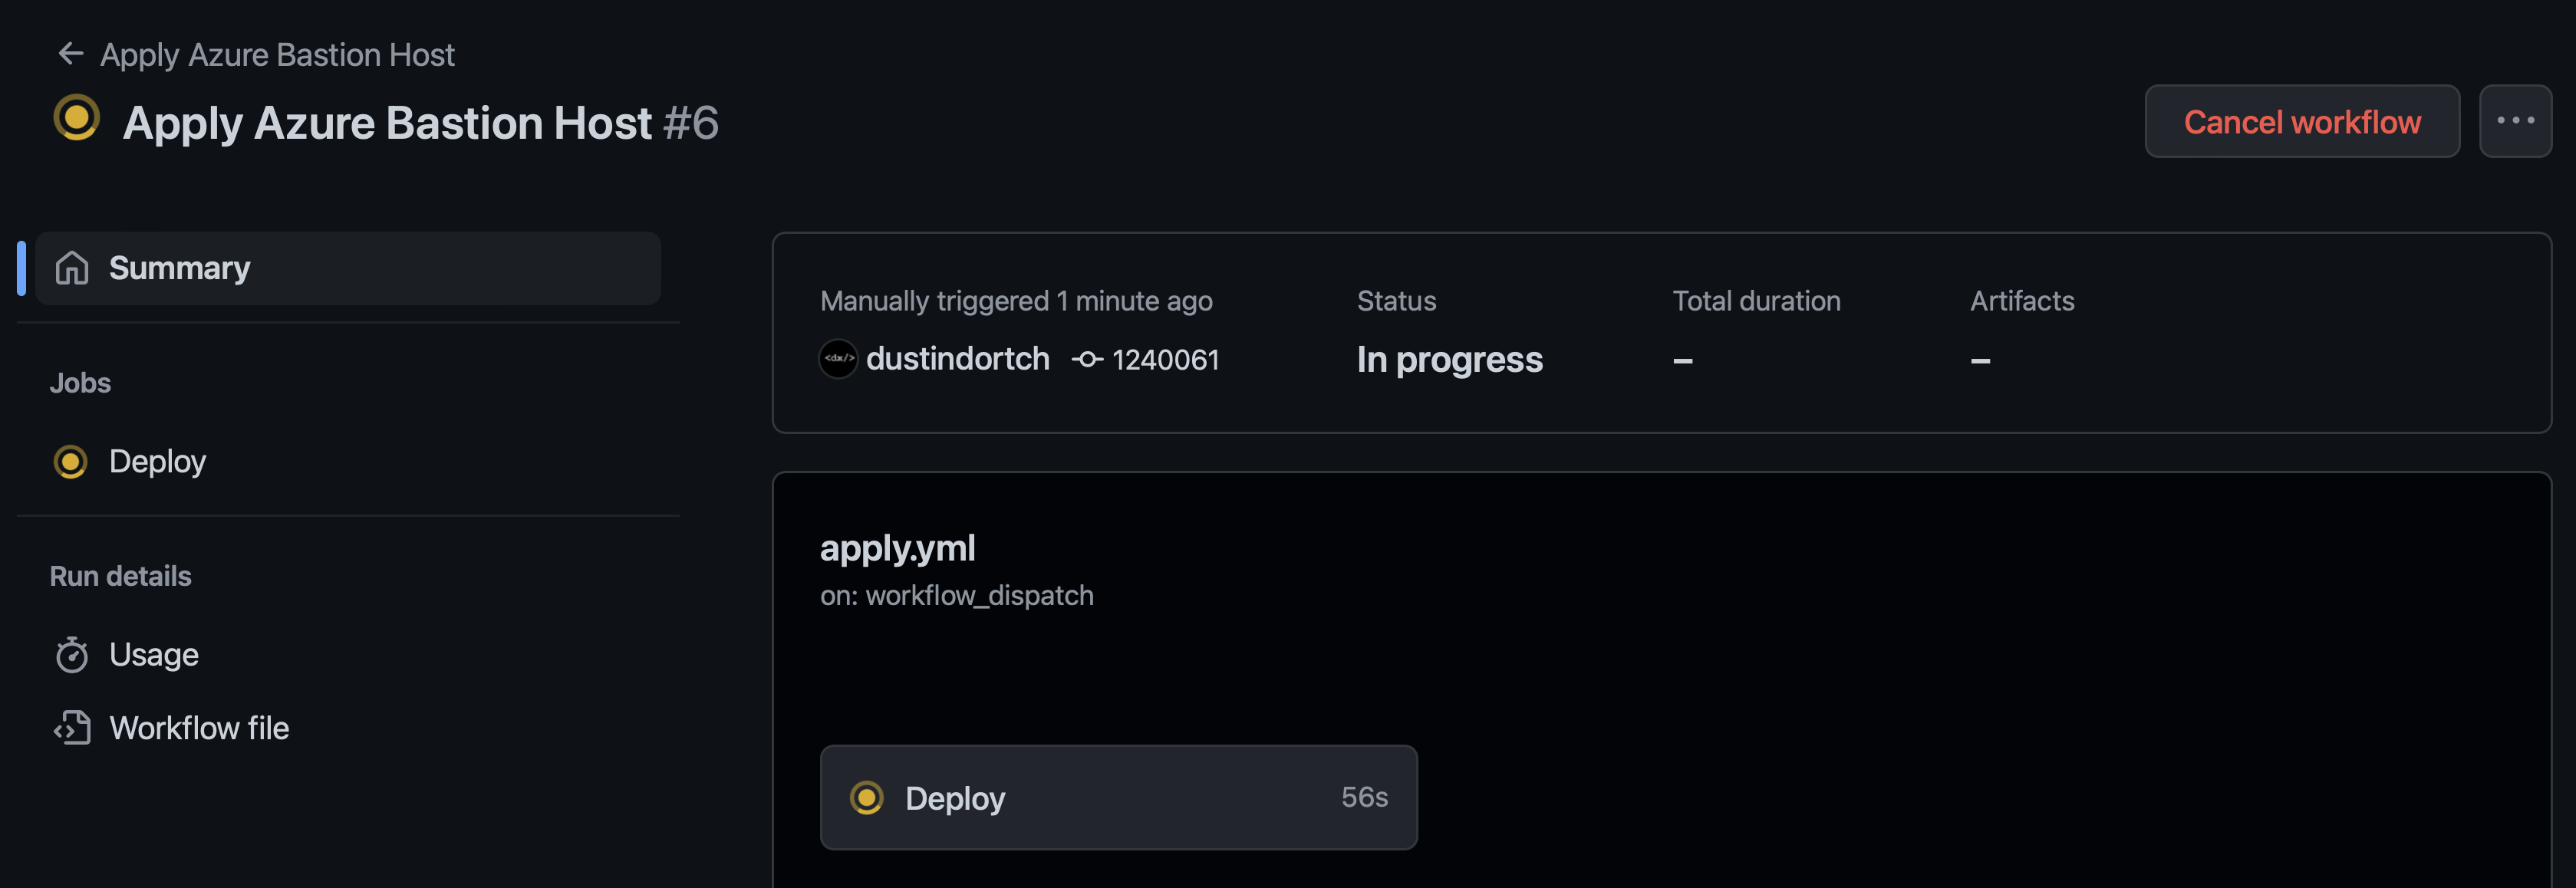
Task: Open the Deploy job from the Jobs list
Action: tap(157, 462)
